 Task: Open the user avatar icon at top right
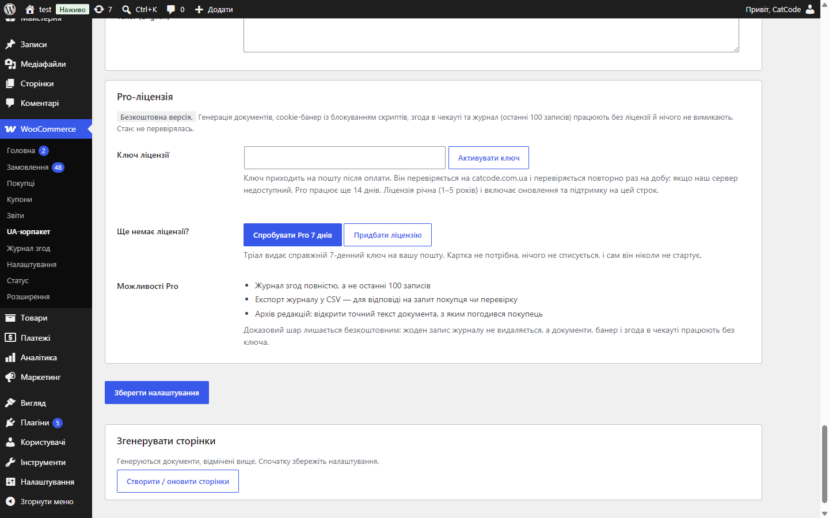pos(810,9)
